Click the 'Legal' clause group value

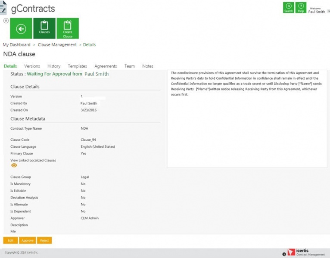tap(85, 177)
